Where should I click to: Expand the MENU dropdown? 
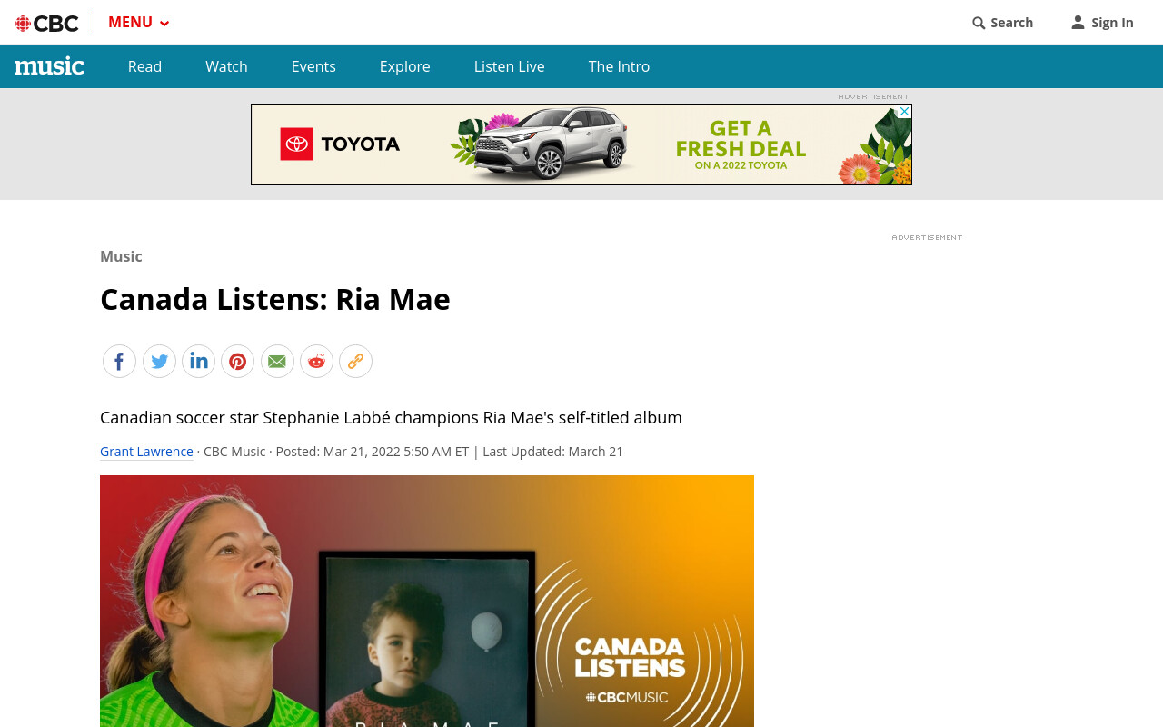pos(138,23)
